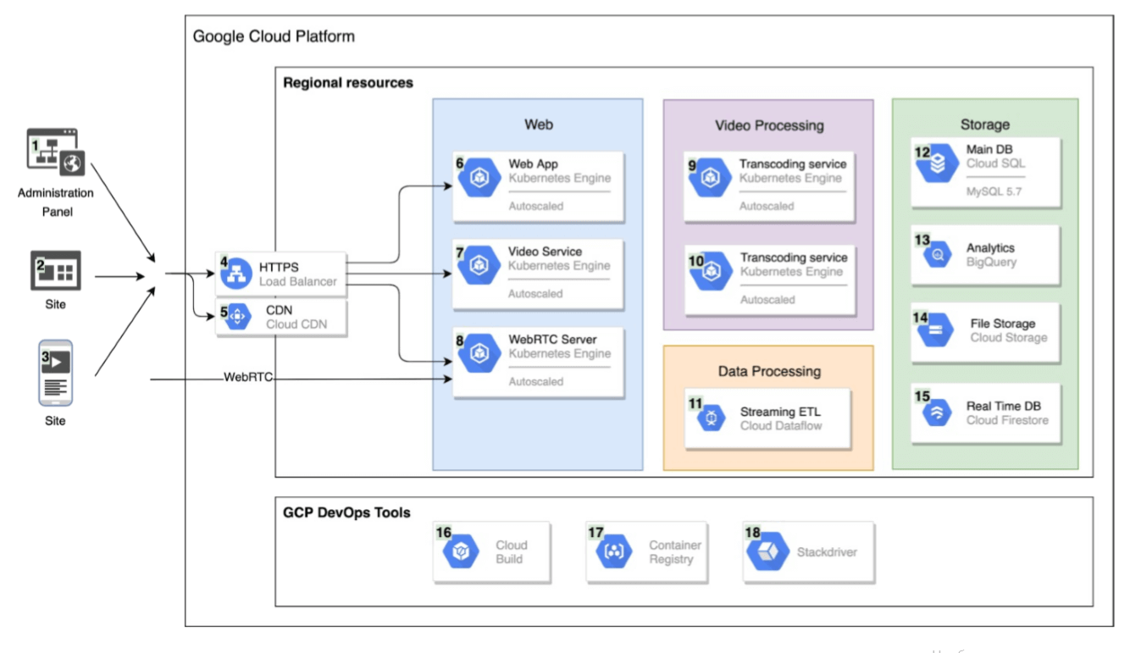Click the 'Cloud Storage' subtitle
Image resolution: width=1141 pixels, height=653 pixels.
1009,337
